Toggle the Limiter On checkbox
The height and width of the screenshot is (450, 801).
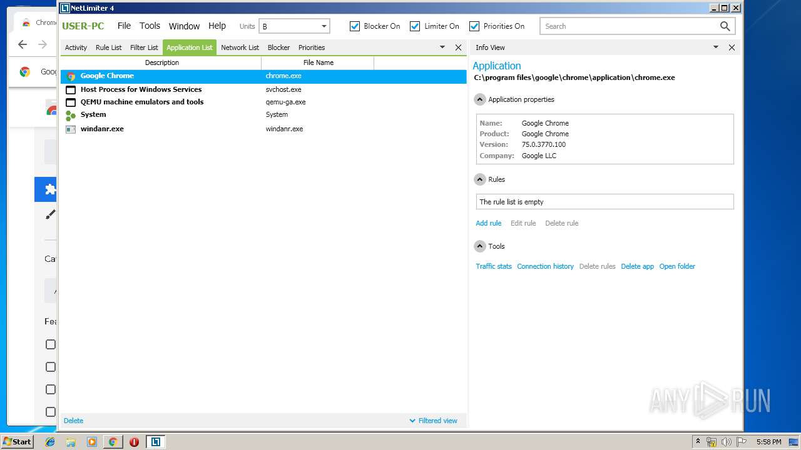pyautogui.click(x=415, y=26)
